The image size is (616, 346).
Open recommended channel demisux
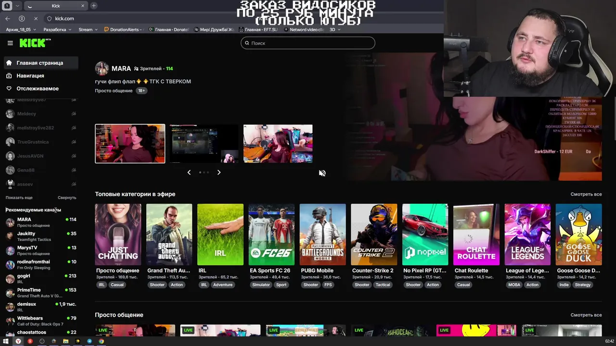pyautogui.click(x=41, y=307)
